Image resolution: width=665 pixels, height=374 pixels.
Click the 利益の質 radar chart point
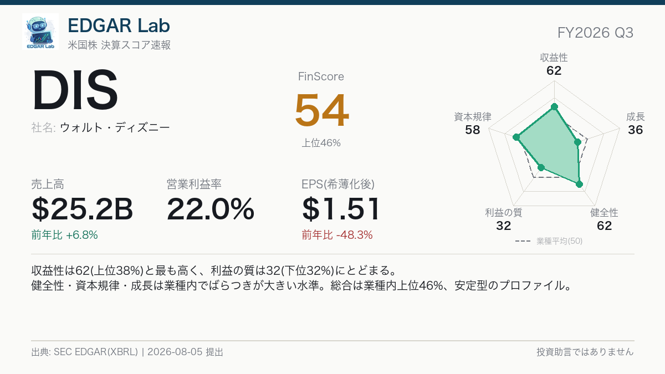[541, 167]
